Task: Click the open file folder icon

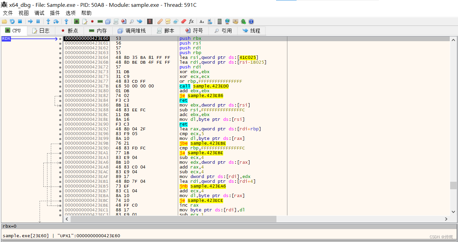Action: click(4, 21)
